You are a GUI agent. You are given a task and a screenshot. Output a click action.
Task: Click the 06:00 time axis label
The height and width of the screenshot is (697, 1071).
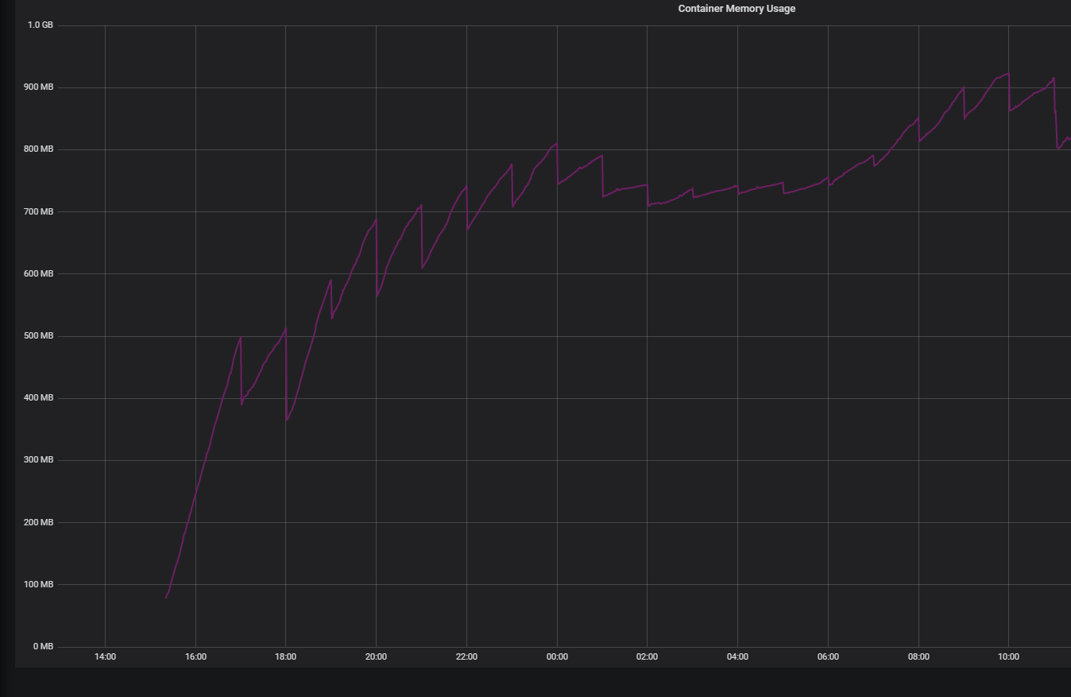(828, 656)
